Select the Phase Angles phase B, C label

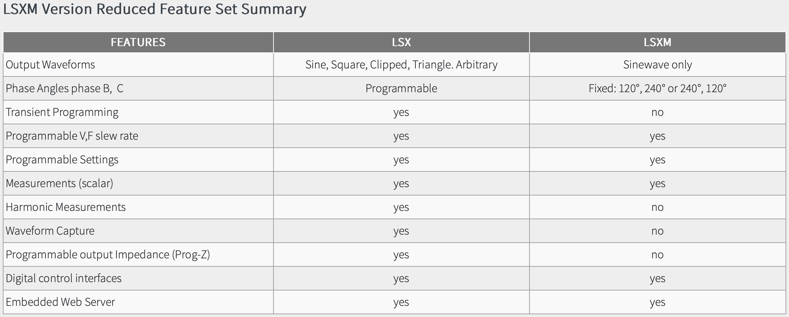(x=65, y=88)
